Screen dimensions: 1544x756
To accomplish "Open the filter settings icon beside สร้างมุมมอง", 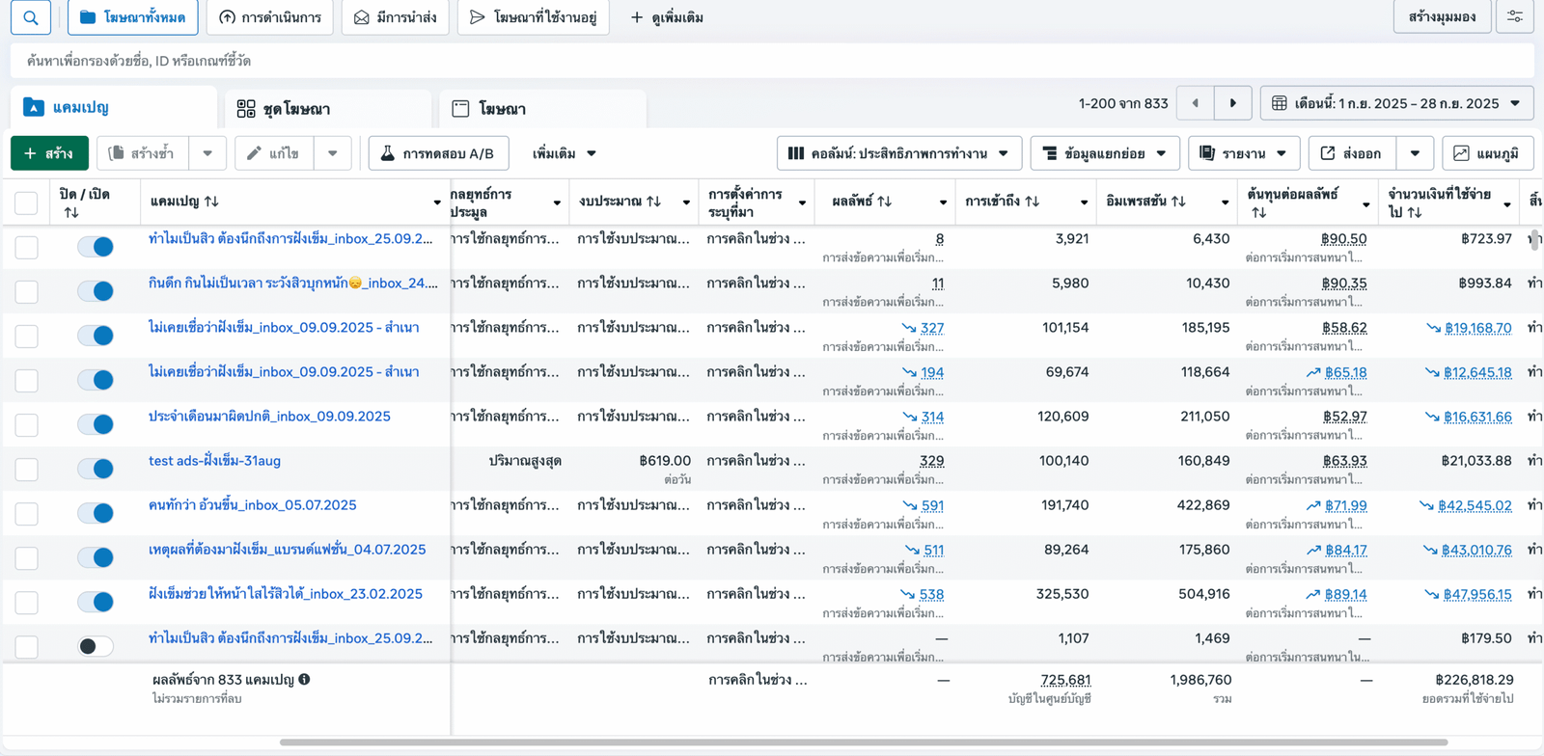I will (x=1515, y=17).
